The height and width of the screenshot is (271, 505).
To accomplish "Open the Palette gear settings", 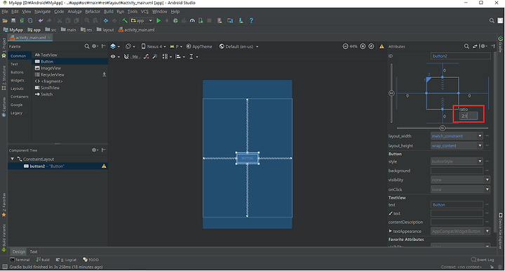I will click(x=95, y=46).
